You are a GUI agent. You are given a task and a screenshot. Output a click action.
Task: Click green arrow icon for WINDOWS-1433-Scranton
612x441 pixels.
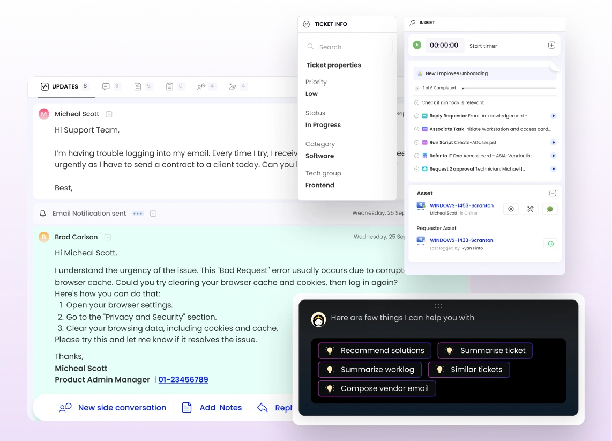550,244
